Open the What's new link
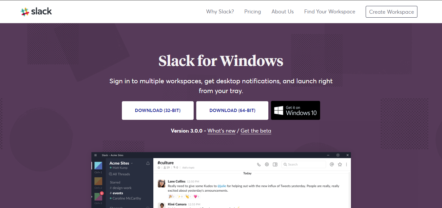The image size is (442, 208). pyautogui.click(x=221, y=131)
